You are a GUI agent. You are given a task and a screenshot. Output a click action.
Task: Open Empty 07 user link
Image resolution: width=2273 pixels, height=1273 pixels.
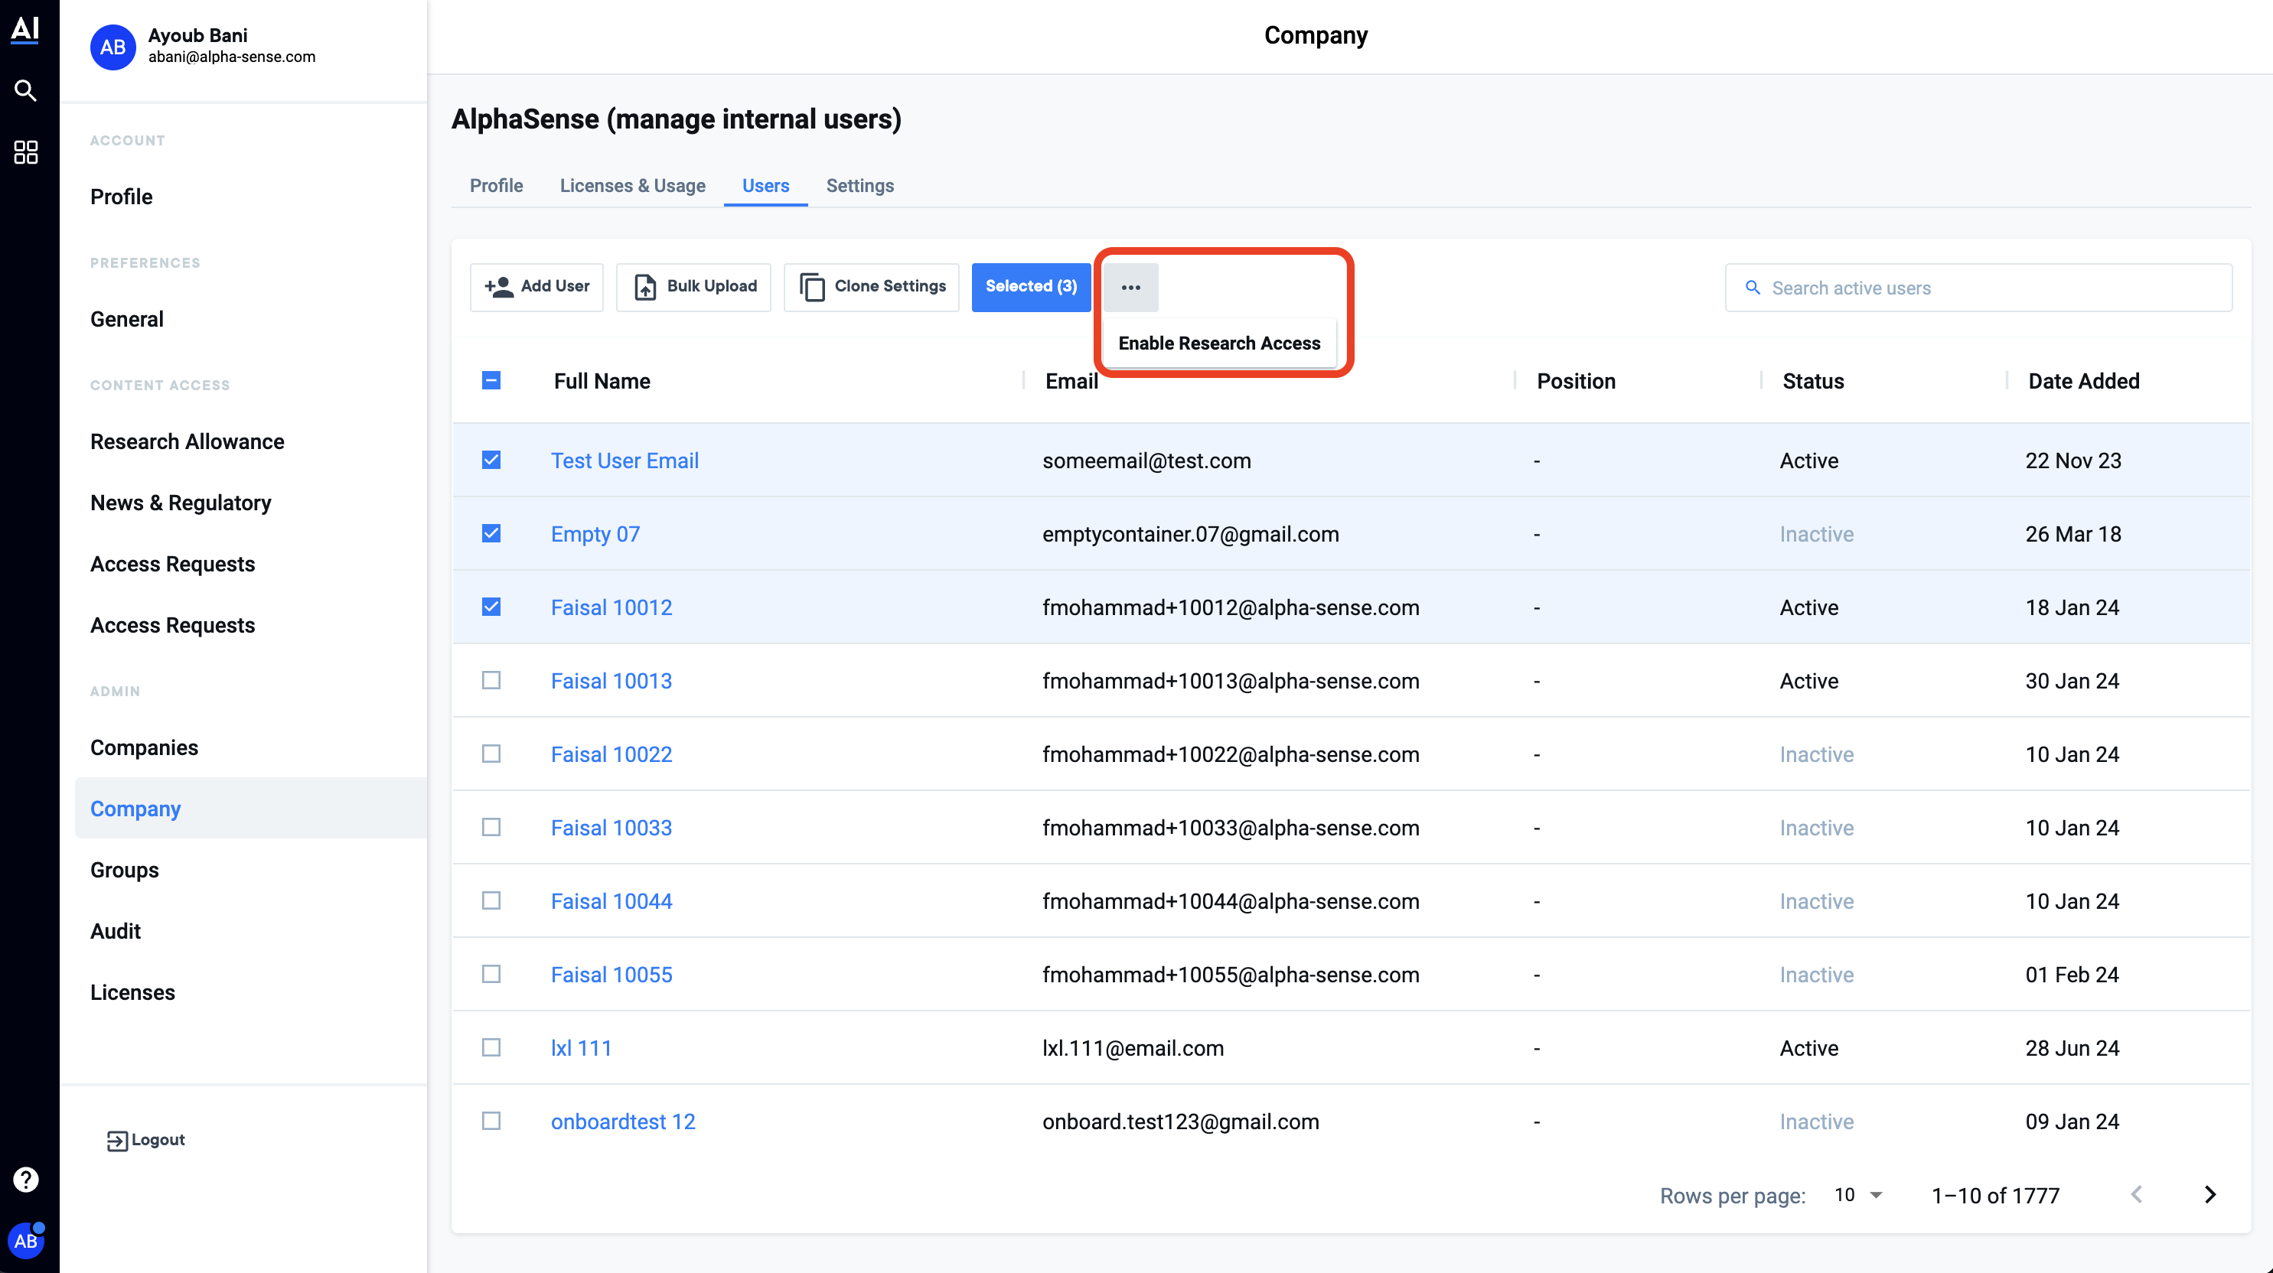click(595, 534)
